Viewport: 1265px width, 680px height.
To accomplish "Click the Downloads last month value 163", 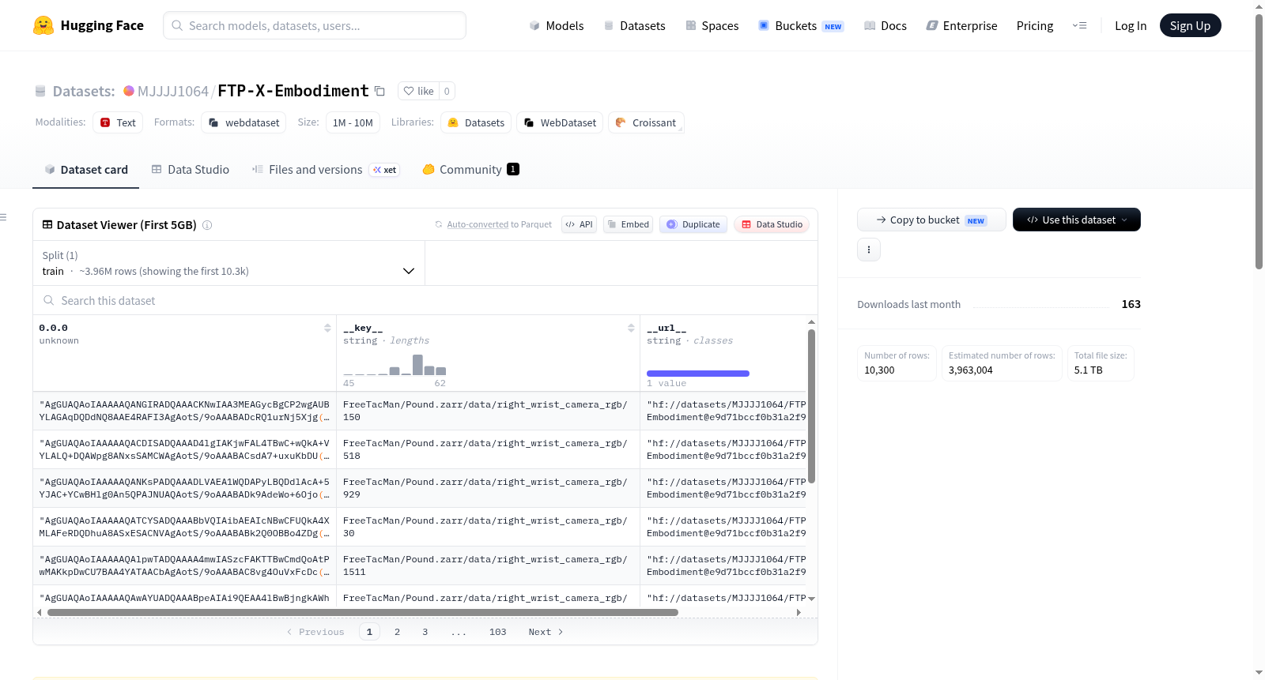I will 1131,304.
